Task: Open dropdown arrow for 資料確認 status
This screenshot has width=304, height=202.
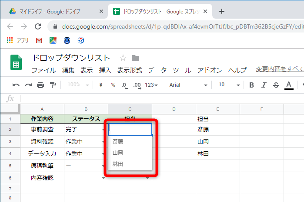Action: (x=104, y=142)
